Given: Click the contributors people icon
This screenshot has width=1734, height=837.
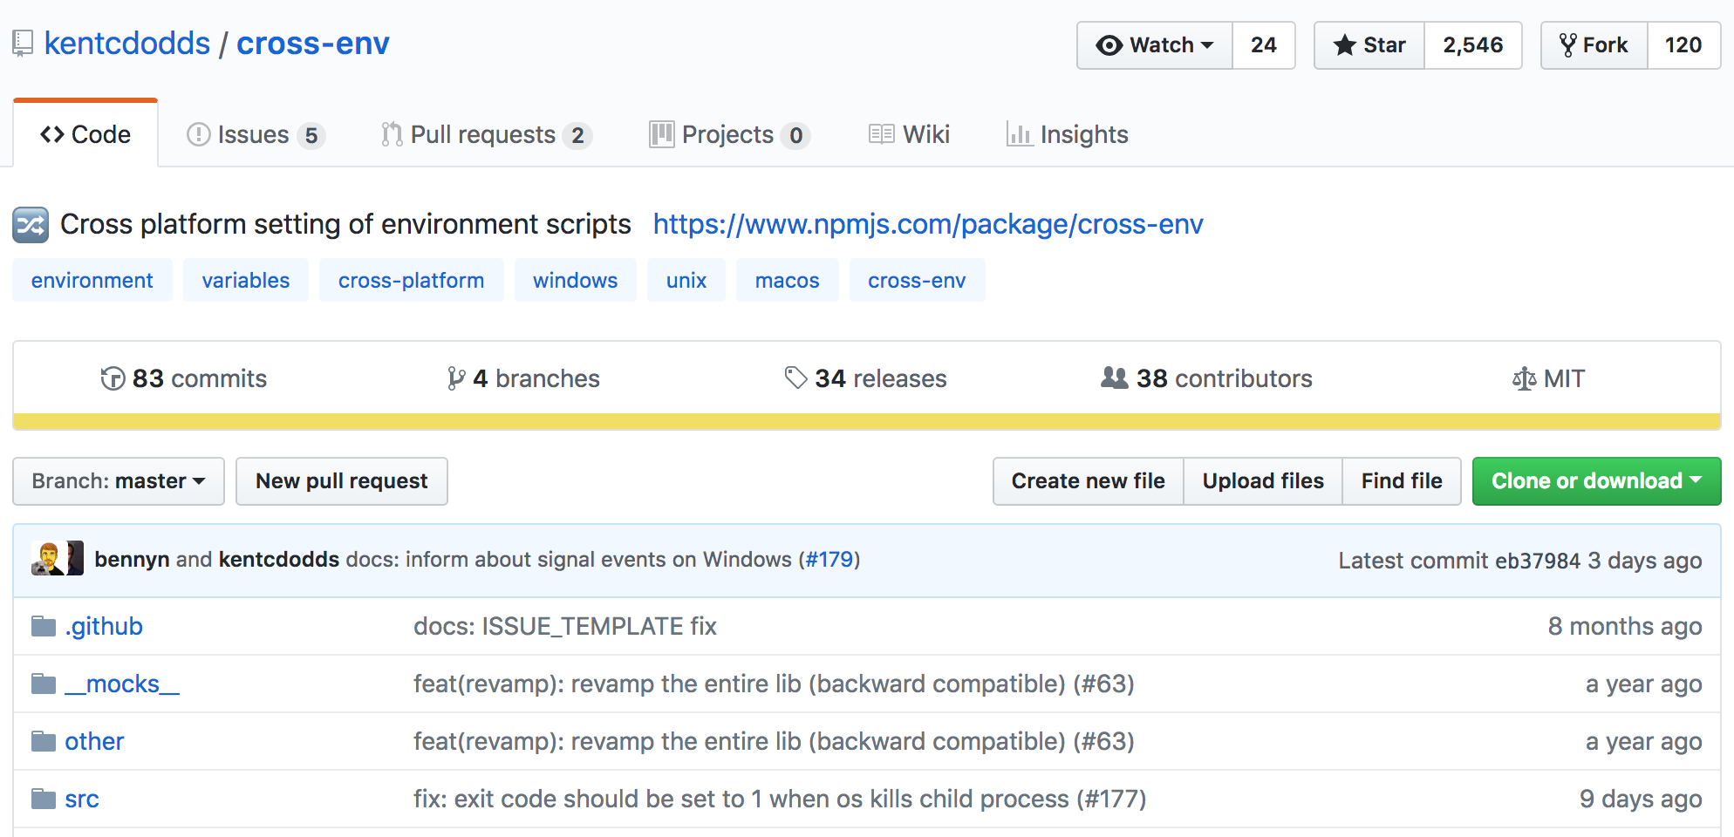Looking at the screenshot, I should click(x=1115, y=378).
